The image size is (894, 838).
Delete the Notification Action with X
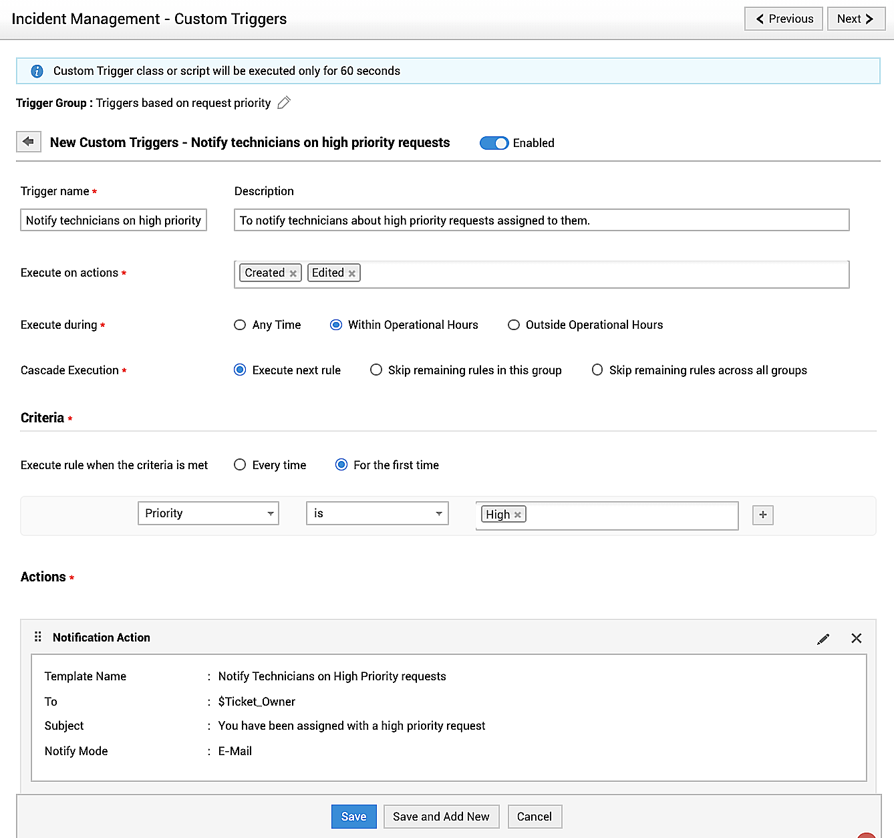coord(856,638)
